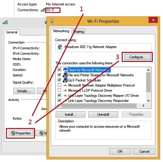Click the items list scroll up arrow
Image resolution: width=163 pixels, height=162 pixels.
point(149,70)
